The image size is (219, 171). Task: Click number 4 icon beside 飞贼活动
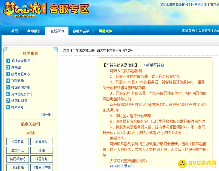pyautogui.click(x=8, y=81)
